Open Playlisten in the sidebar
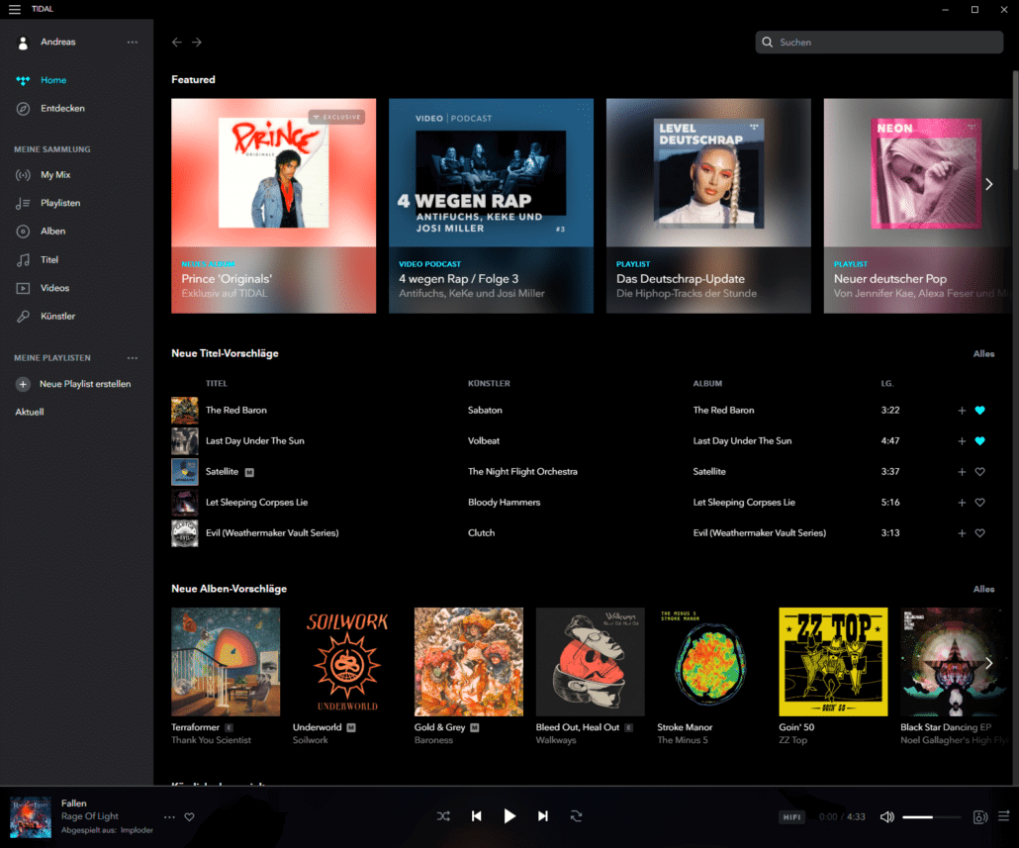 (x=60, y=203)
